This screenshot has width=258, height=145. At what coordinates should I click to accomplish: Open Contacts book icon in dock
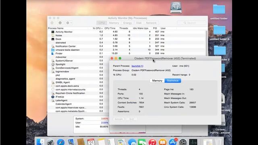click(x=81, y=142)
